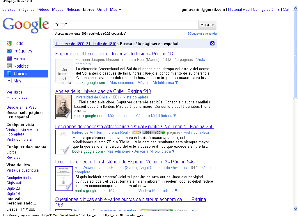Screen dimensions: 298x217
Task: Select Ver libros in the sidebar
Action: 14,92
